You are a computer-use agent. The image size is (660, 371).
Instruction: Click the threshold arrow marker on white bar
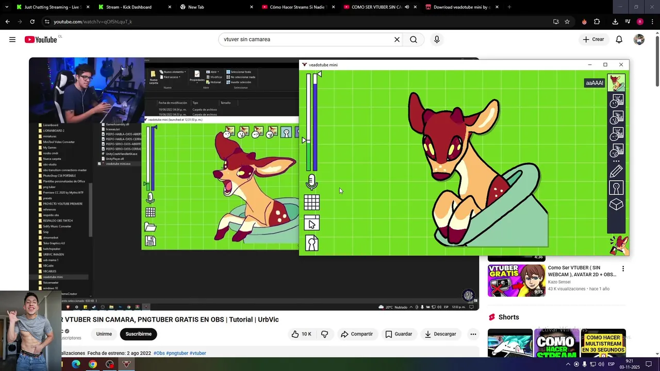point(305,140)
